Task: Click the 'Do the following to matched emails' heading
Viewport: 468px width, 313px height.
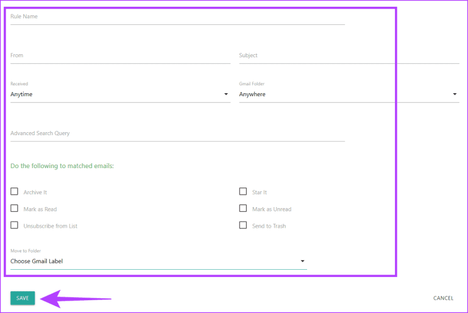Action: coord(62,166)
